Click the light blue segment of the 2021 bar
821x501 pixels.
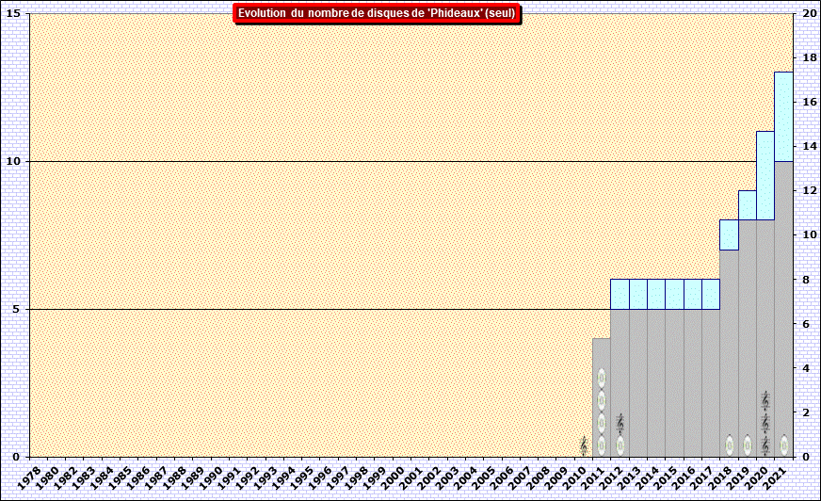pos(783,116)
